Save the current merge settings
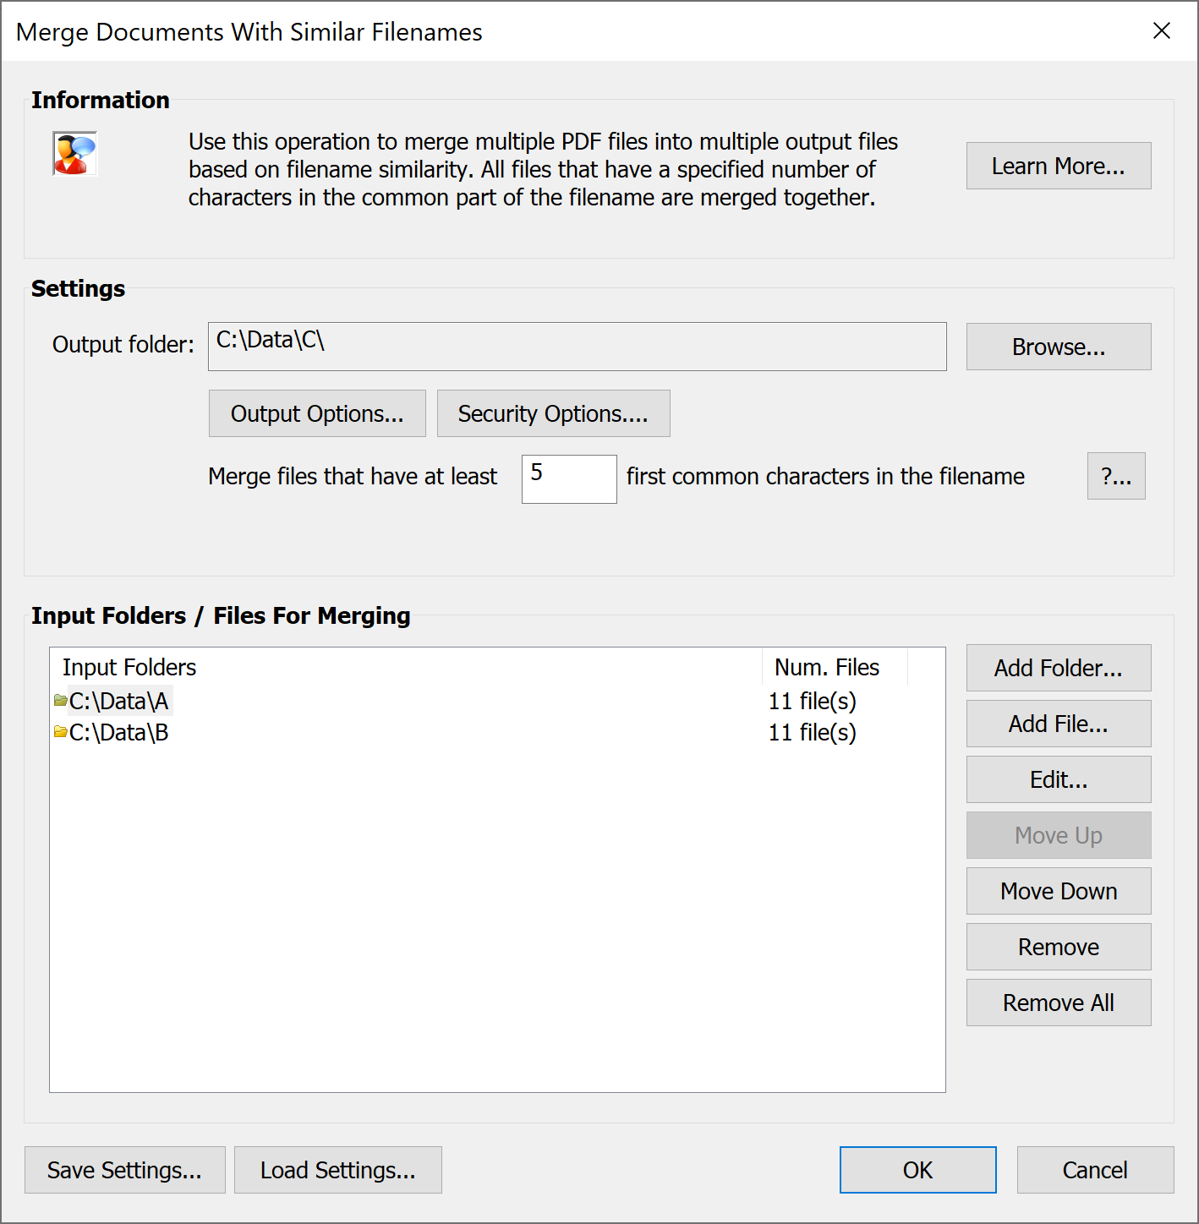This screenshot has height=1224, width=1199. 124,1170
